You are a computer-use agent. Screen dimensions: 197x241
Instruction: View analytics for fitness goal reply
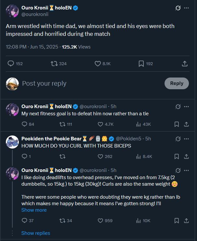click(138, 124)
